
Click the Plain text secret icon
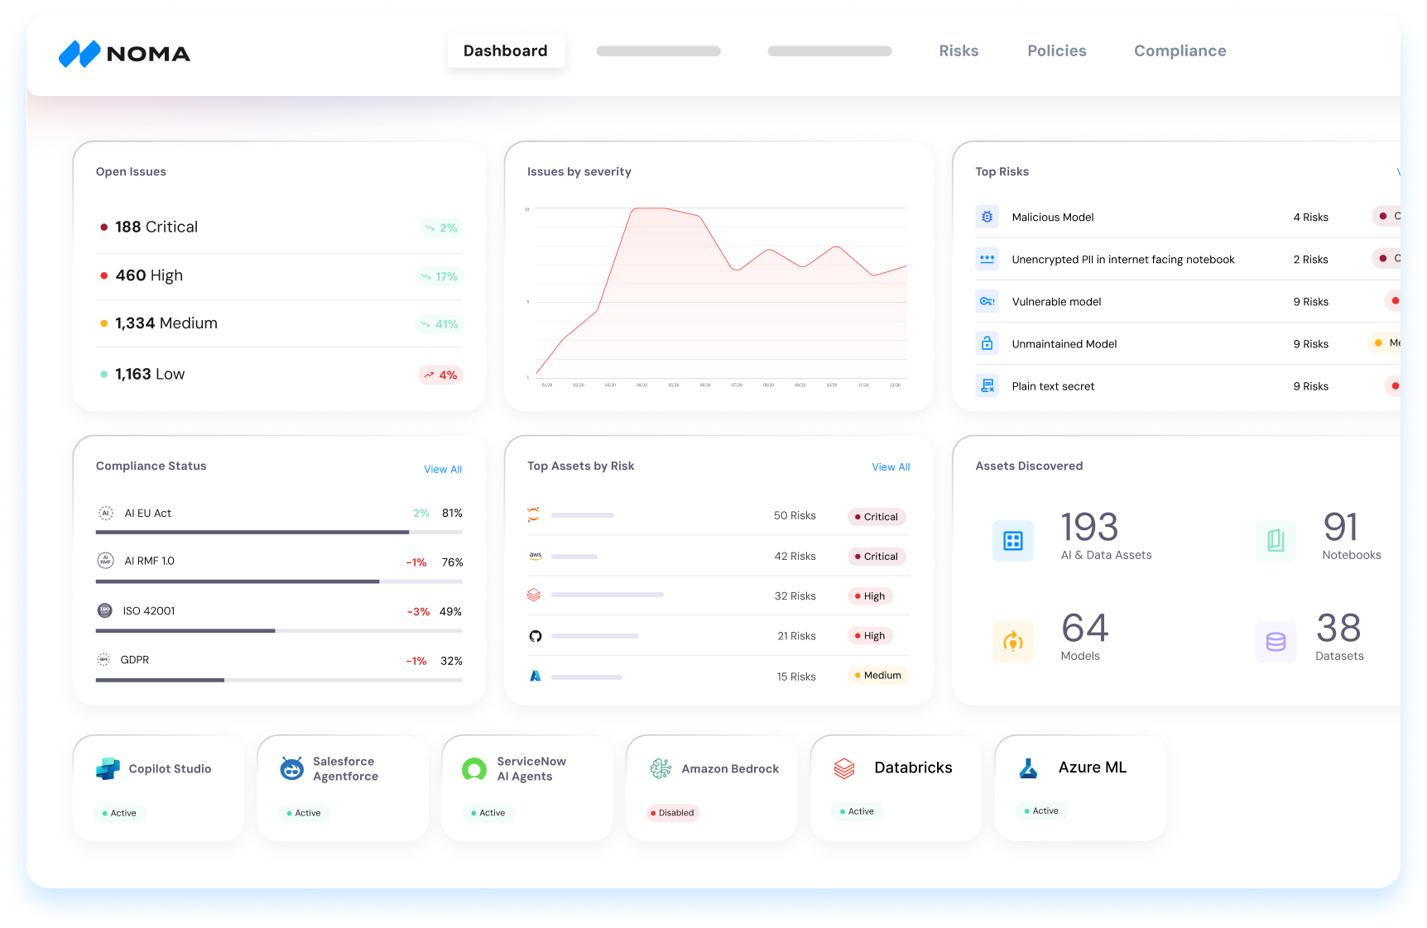click(x=987, y=385)
